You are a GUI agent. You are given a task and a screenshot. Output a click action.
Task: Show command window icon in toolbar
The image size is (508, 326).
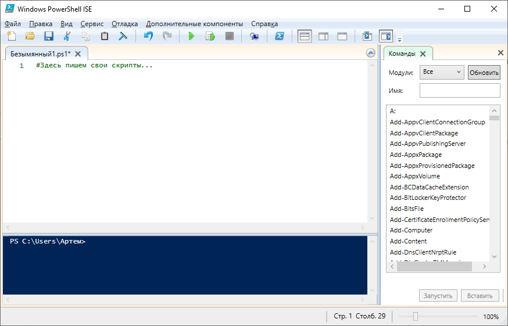click(367, 36)
